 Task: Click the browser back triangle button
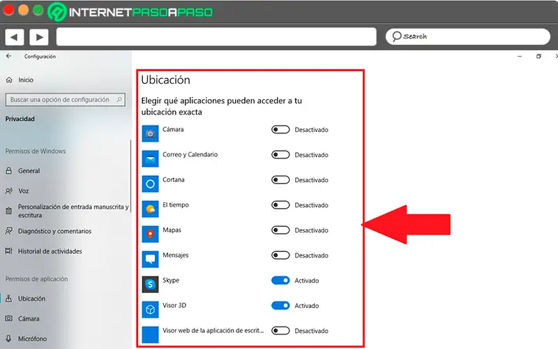14,37
